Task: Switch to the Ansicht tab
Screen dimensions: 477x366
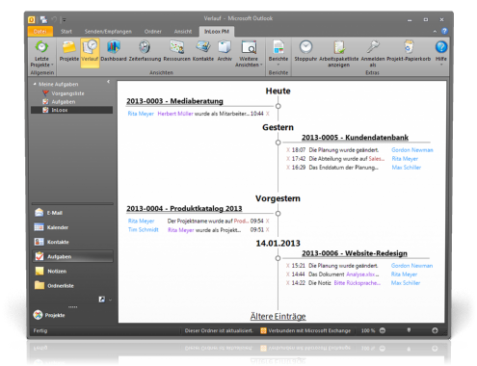Action: 183,32
